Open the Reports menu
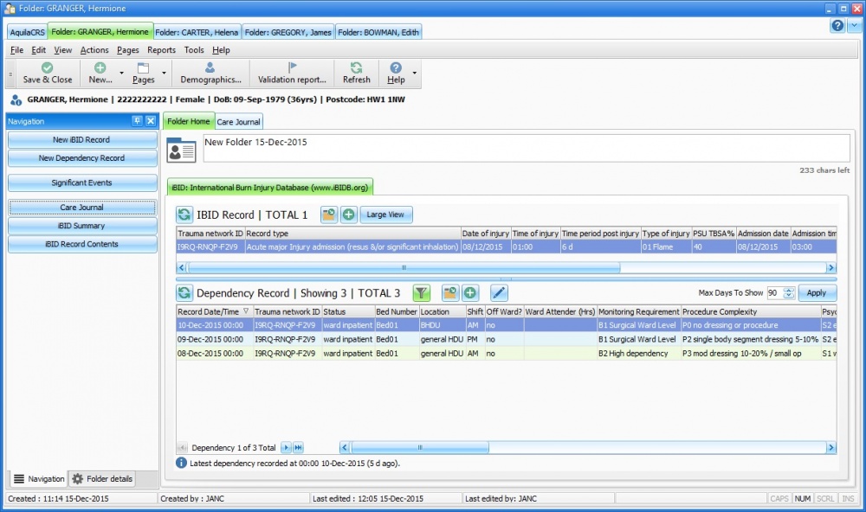 coord(161,50)
